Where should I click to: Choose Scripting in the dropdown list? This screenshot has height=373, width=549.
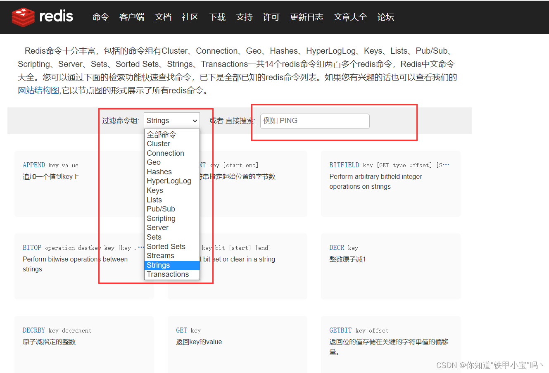[x=172, y=219]
